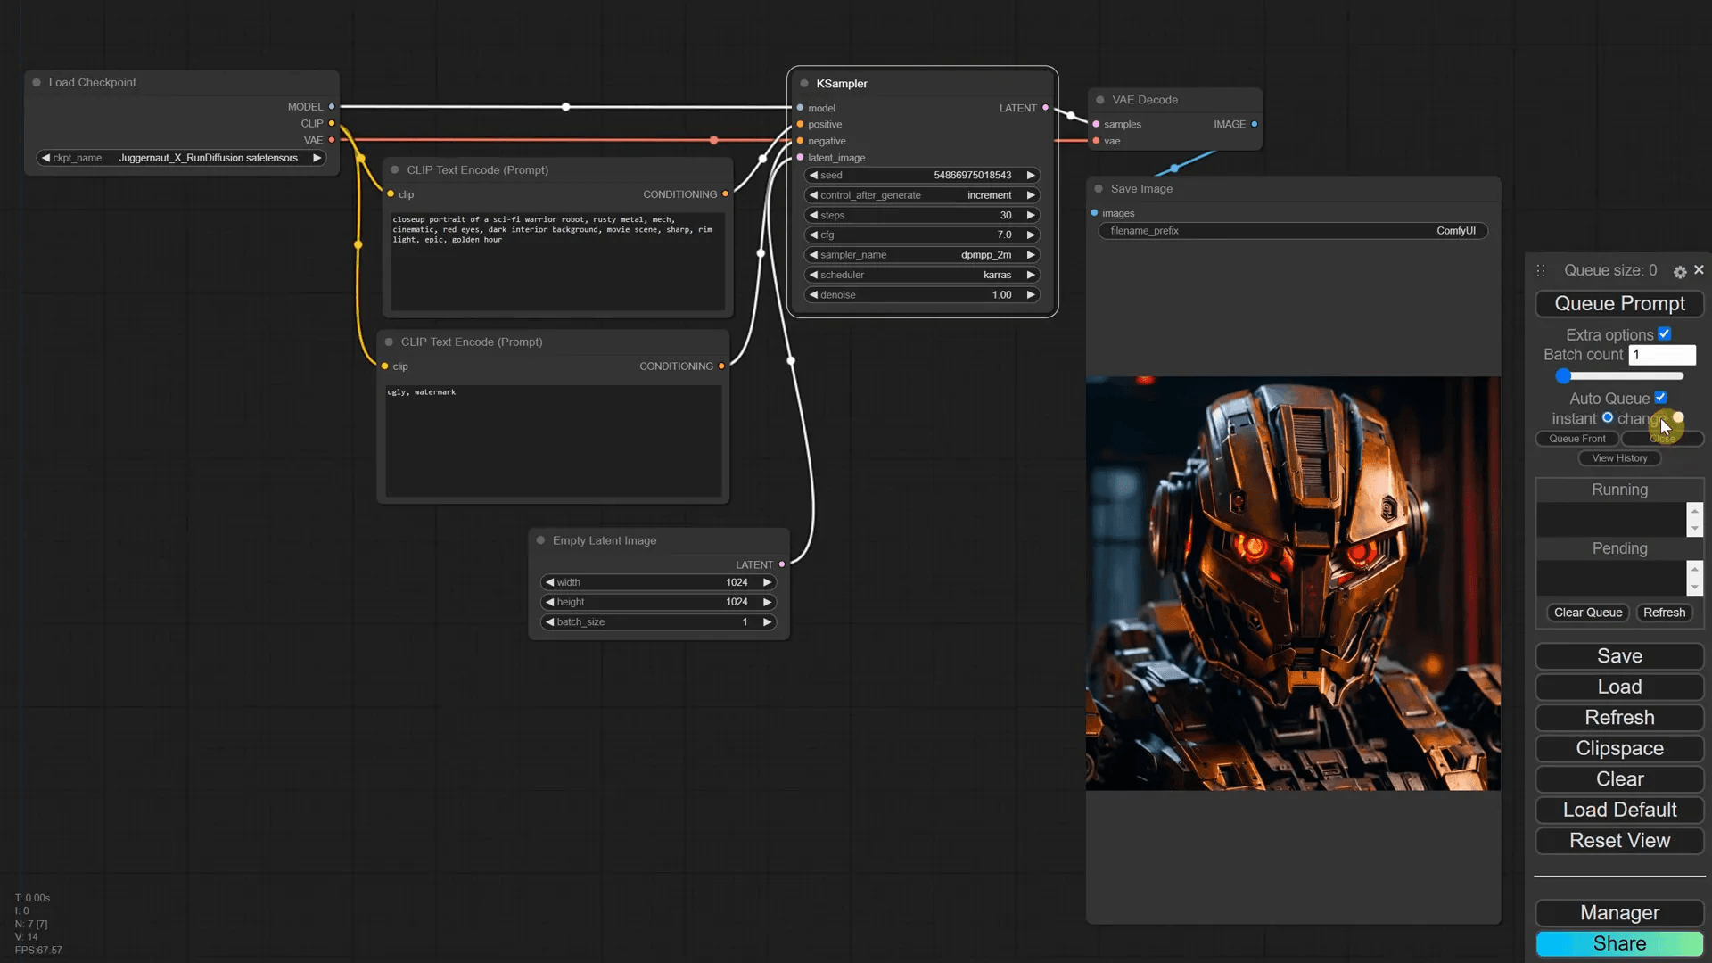Open the sampler_name dpmpp_2m dropdown

pyautogui.click(x=922, y=255)
